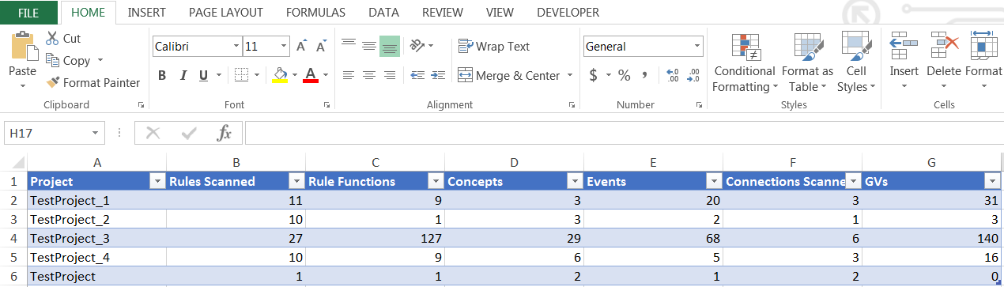The height and width of the screenshot is (287, 1004).
Task: Open Number group dialog launcher
Action: pos(699,104)
